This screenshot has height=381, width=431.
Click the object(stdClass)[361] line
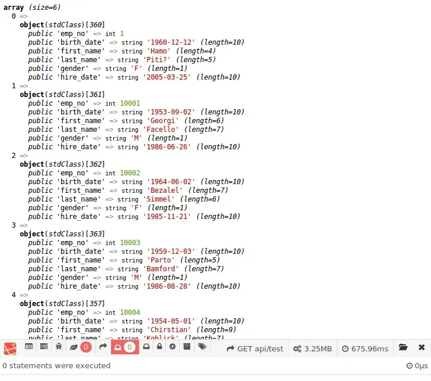(62, 95)
